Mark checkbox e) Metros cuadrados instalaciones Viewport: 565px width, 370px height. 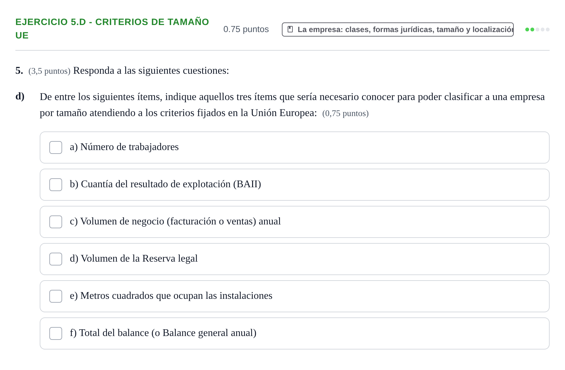56,296
